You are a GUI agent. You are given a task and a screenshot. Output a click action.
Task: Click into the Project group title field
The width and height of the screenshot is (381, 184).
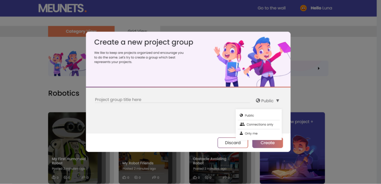172,100
